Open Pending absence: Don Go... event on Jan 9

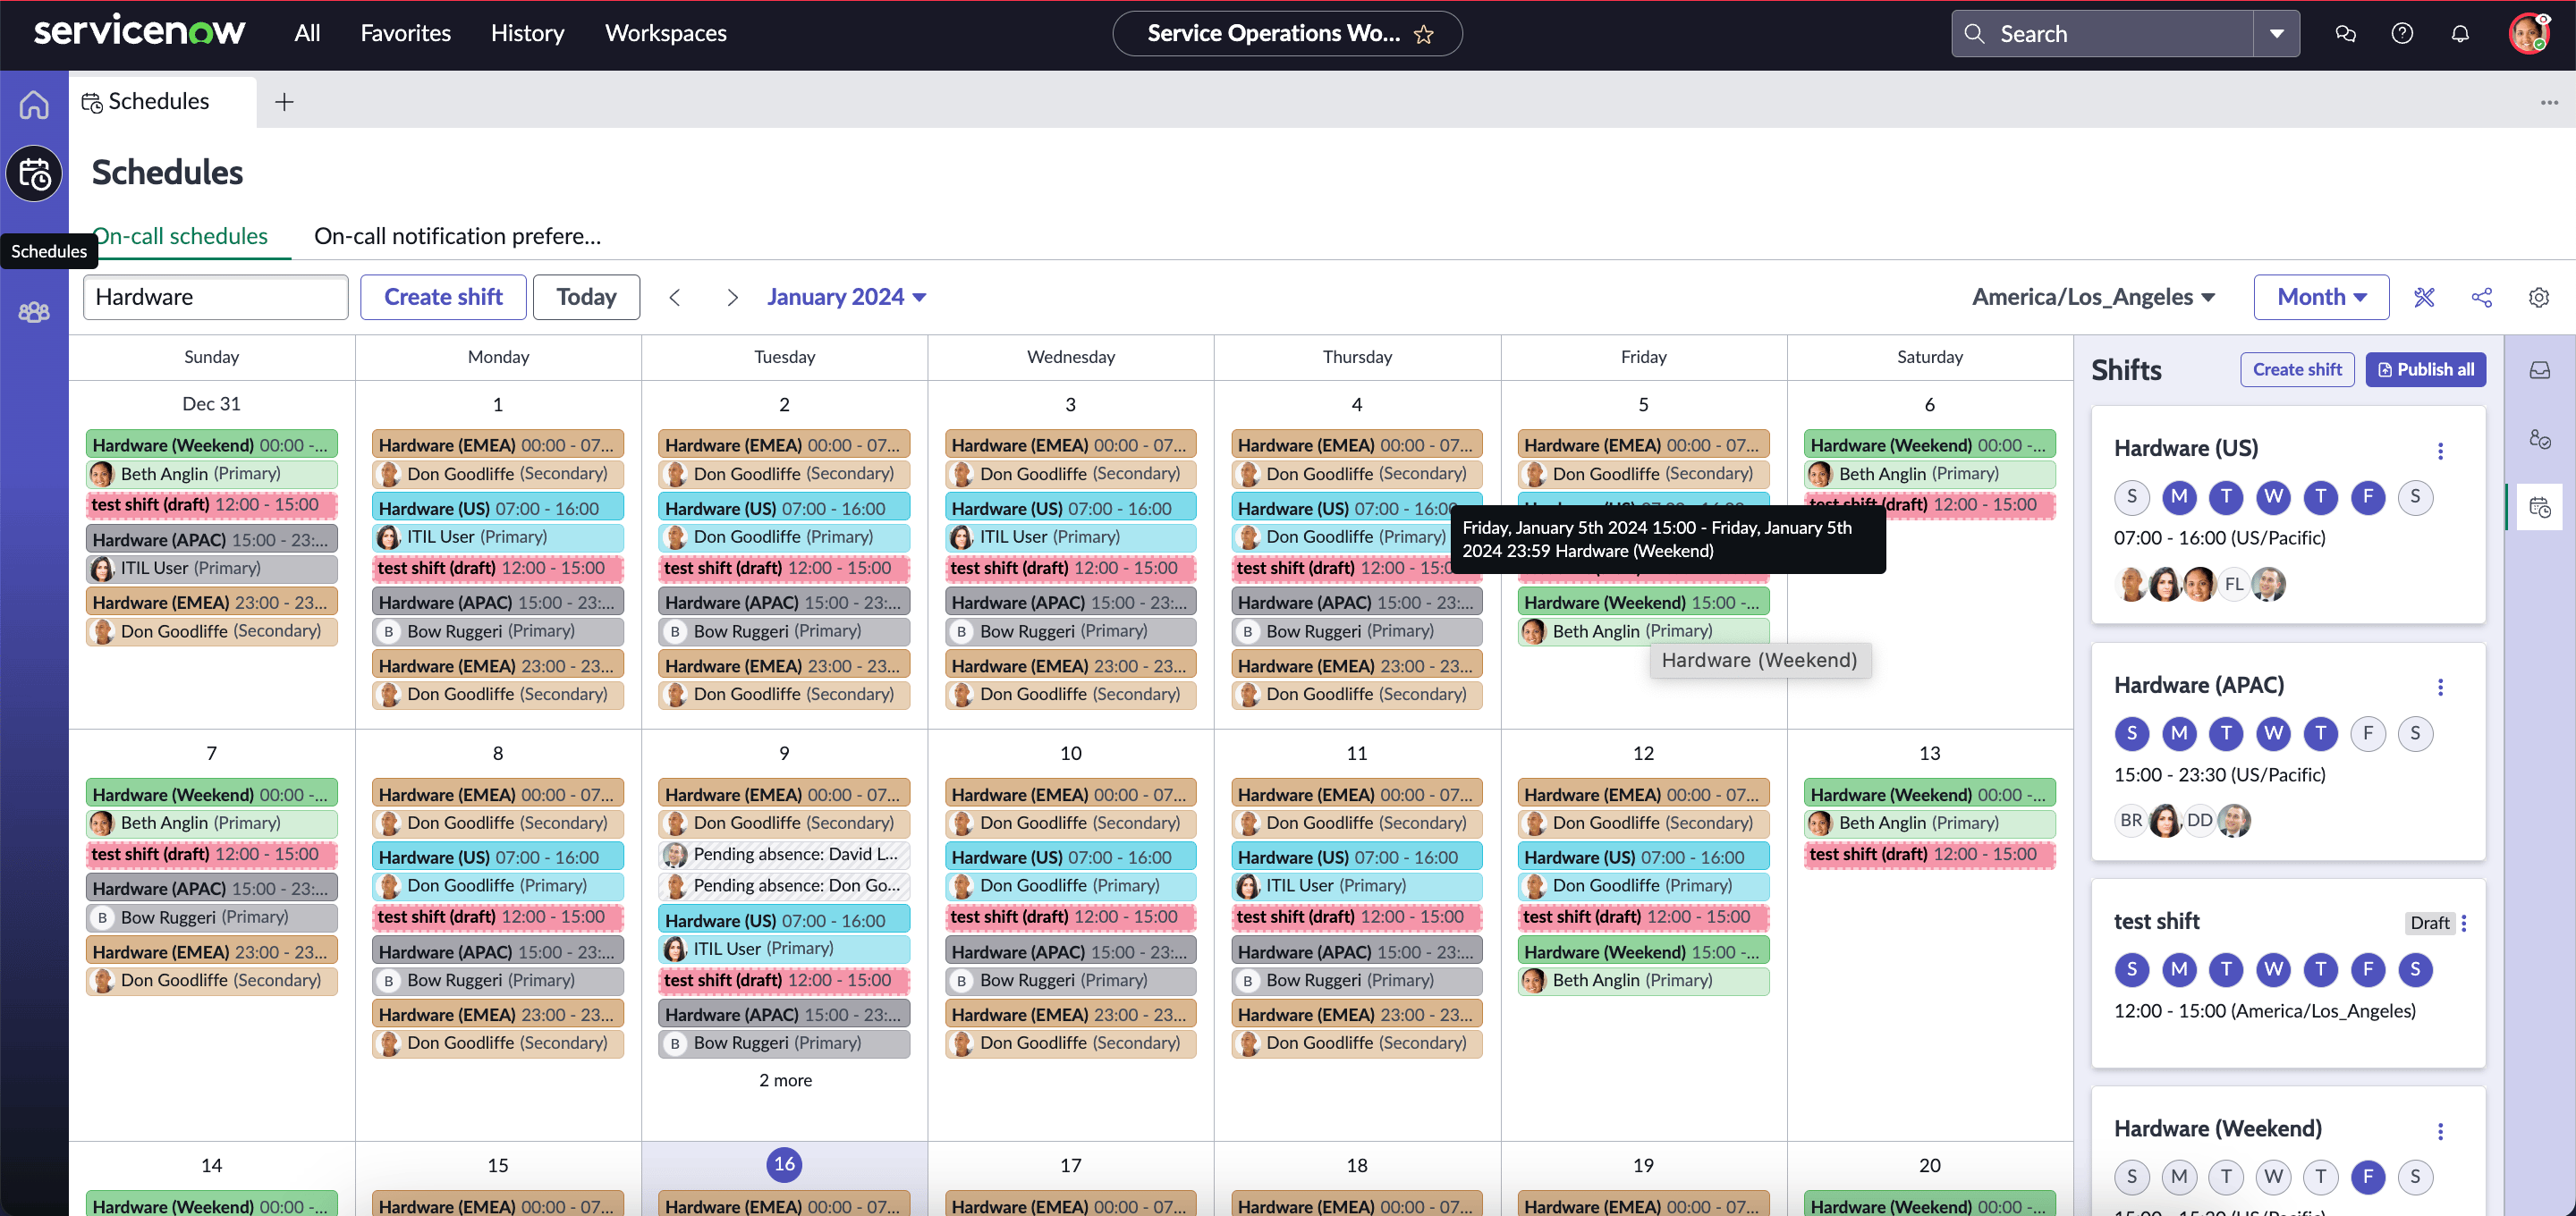click(x=784, y=886)
